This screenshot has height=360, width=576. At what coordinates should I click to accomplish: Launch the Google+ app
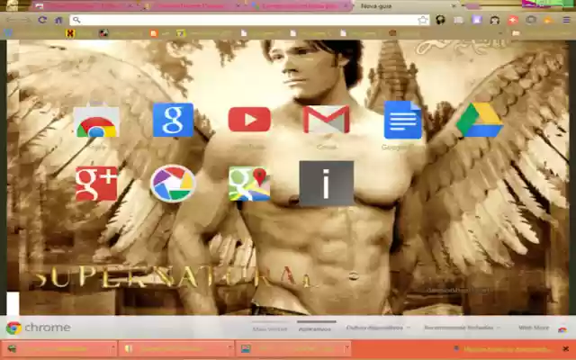96,184
